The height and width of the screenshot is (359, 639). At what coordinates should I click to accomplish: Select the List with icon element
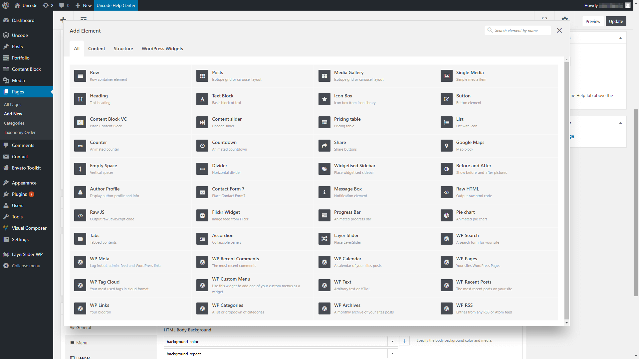pos(447,122)
